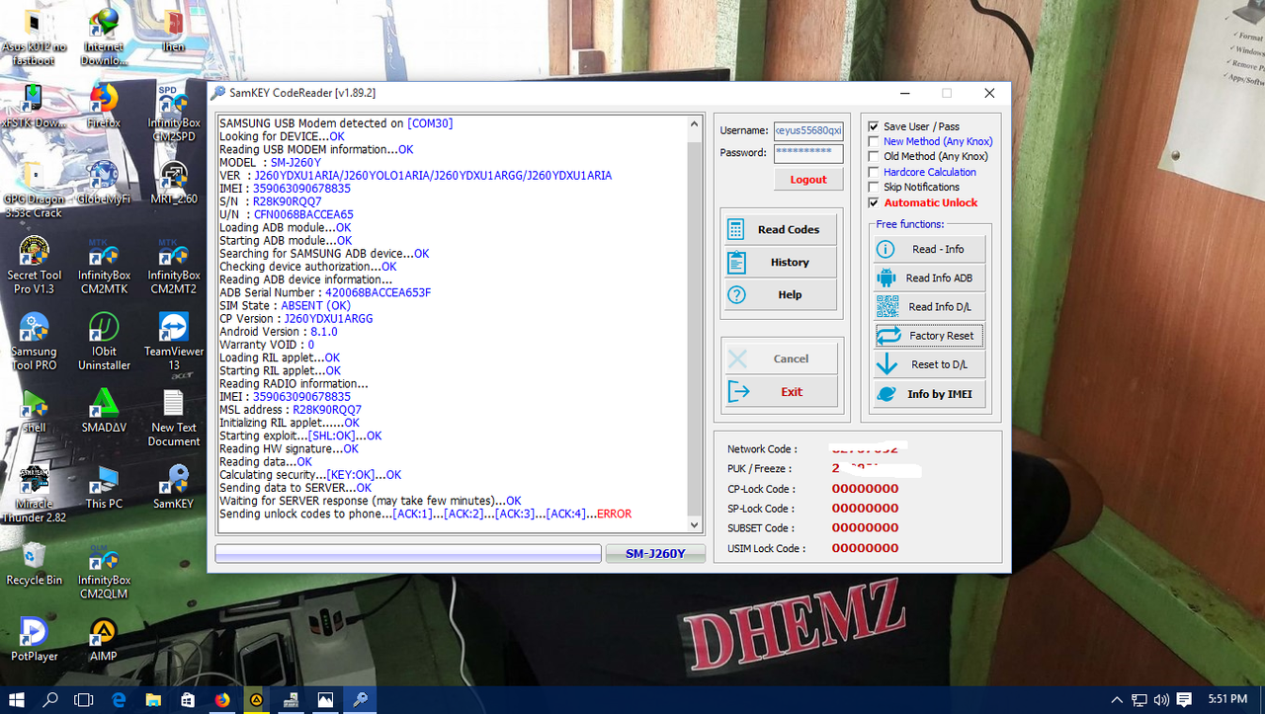Open the volume control in system tray
Screen dimensions: 1265x714
pyautogui.click(x=1161, y=700)
